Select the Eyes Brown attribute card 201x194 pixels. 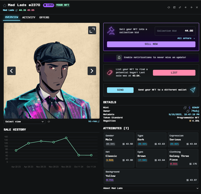coord(151,158)
